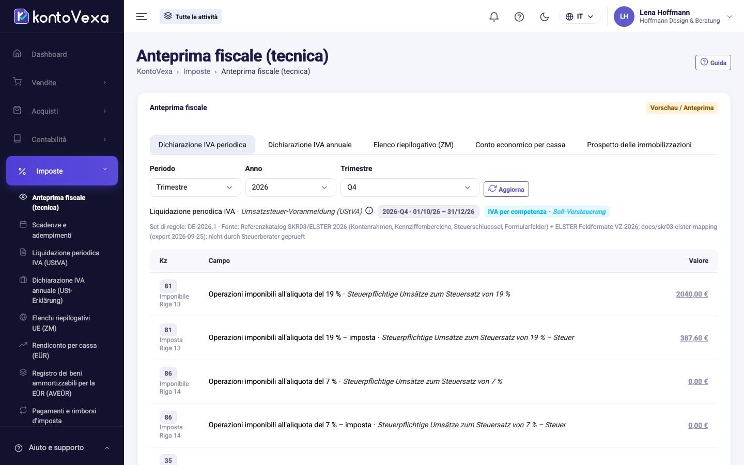The height and width of the screenshot is (465, 744).
Task: Open Elenchi riepilogativi UE (ZM)
Action: tap(61, 323)
